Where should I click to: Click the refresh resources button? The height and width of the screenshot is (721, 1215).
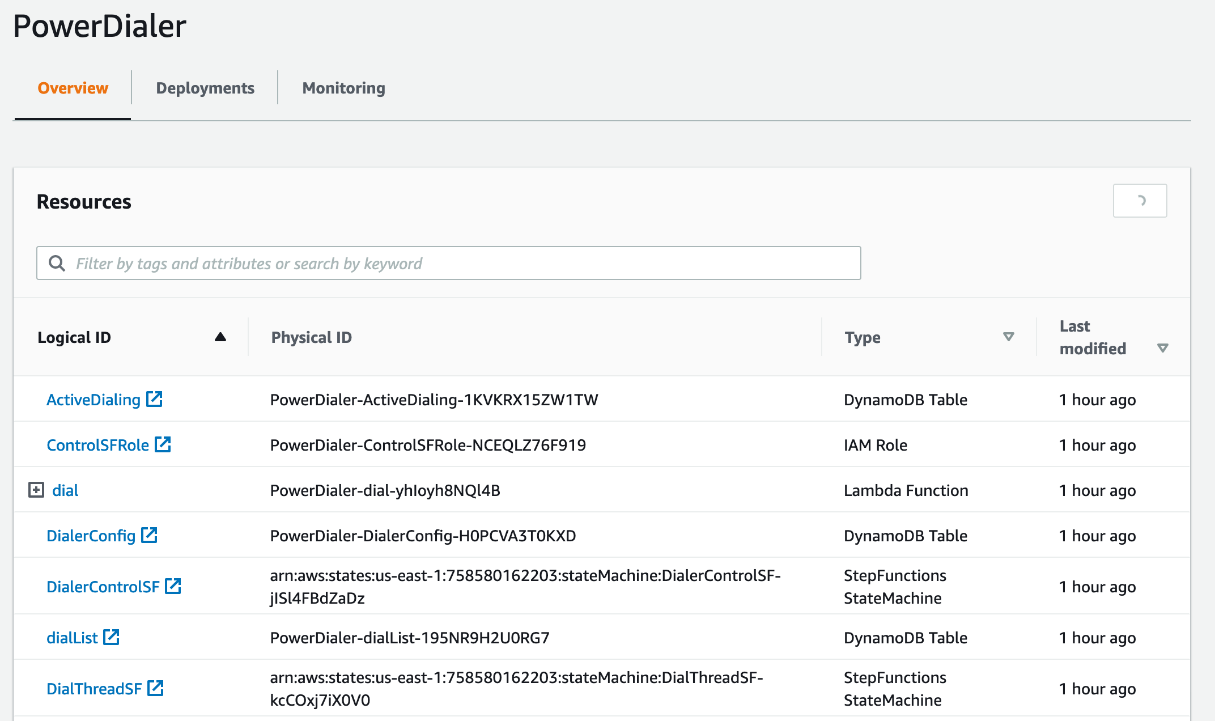click(x=1140, y=201)
